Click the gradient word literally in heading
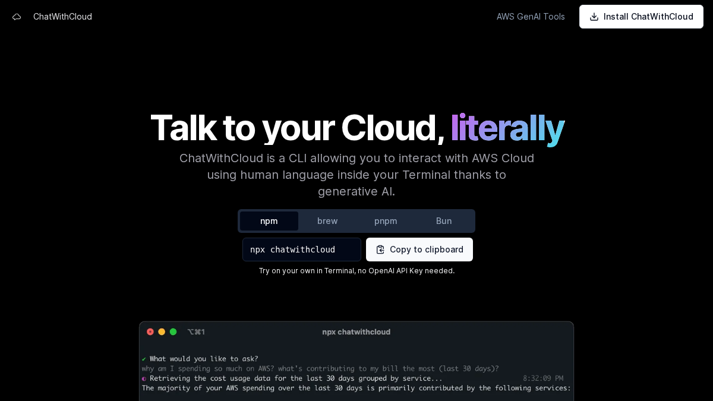This screenshot has height=401, width=713. [x=507, y=128]
